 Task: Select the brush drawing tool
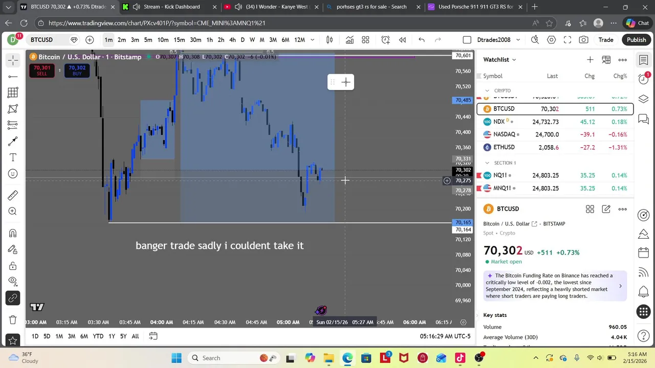pyautogui.click(x=13, y=142)
